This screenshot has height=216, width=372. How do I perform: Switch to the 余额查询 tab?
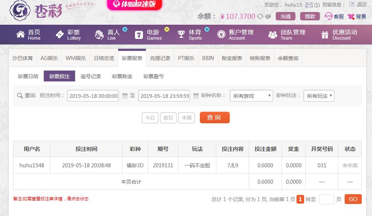tap(288, 58)
